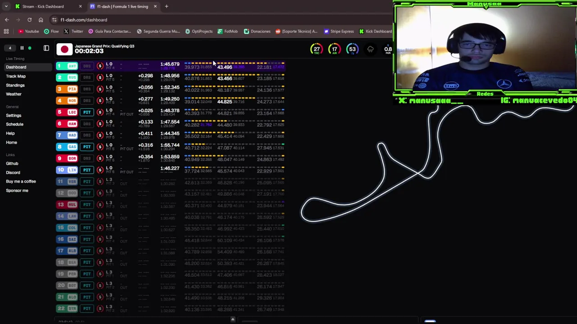Open the Stripe Express bookmark

(339, 31)
